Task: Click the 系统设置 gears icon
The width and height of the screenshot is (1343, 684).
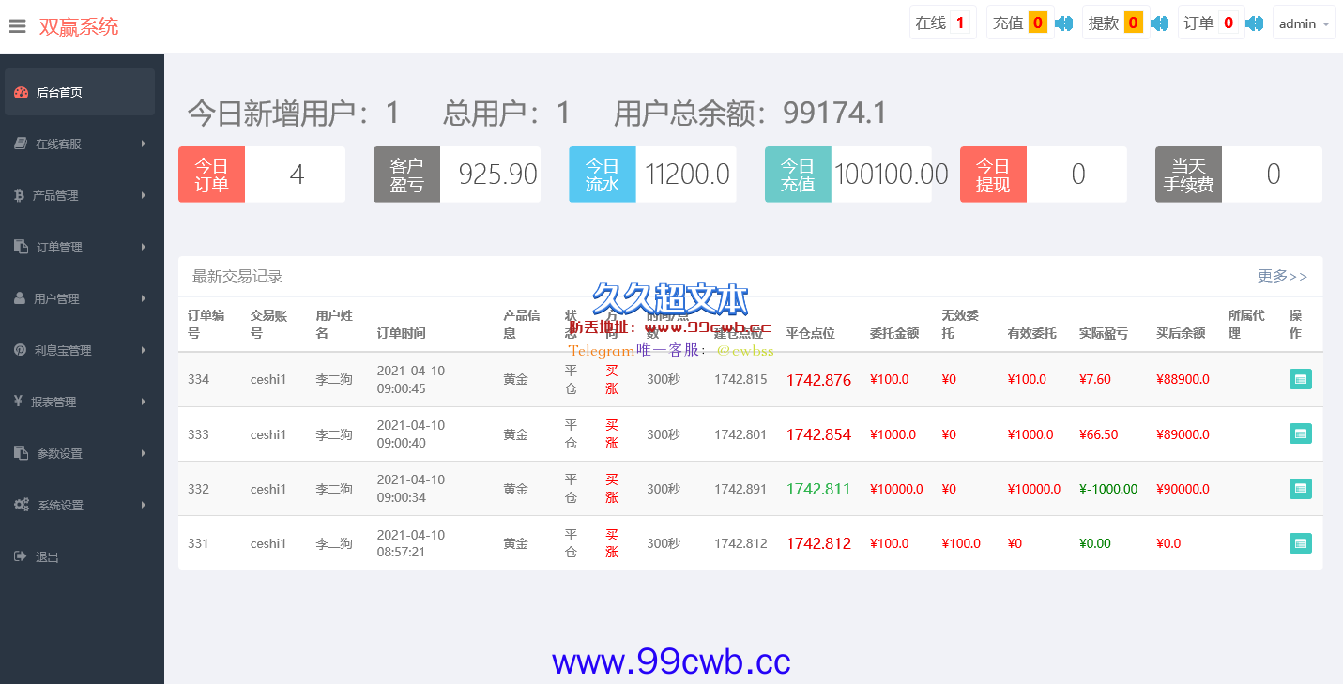Action: click(x=22, y=505)
